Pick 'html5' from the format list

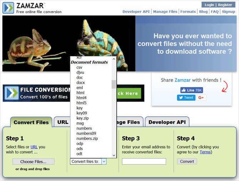click(81, 103)
